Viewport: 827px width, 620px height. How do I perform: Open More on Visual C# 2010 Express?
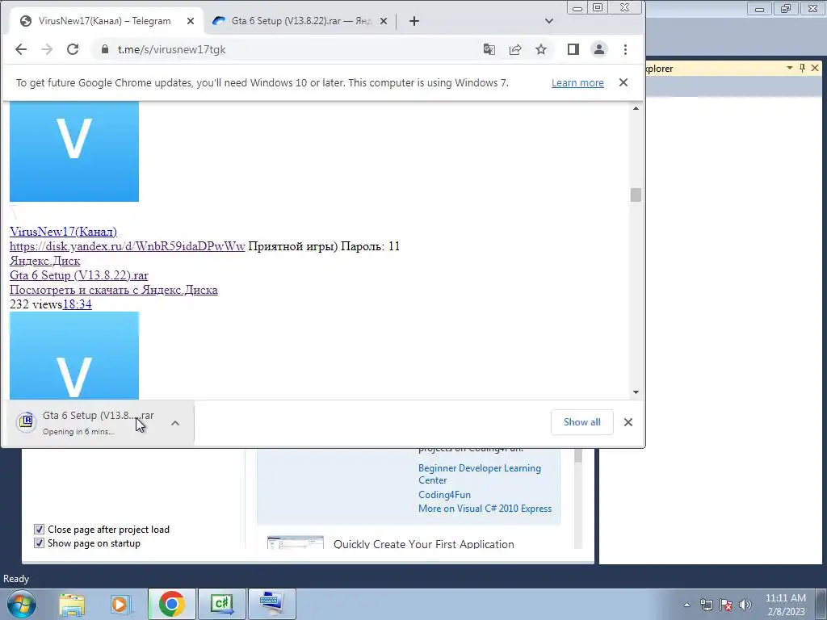coord(485,509)
